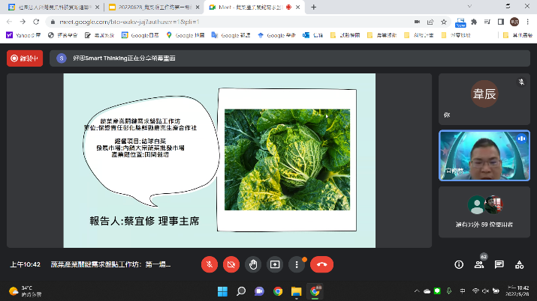Open the meeting details info icon
537x301 pixels.
459,264
